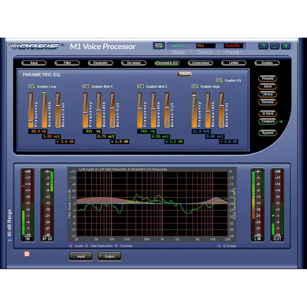Click the IN level meter
Viewport: 307px width, 307px height.
(28, 204)
